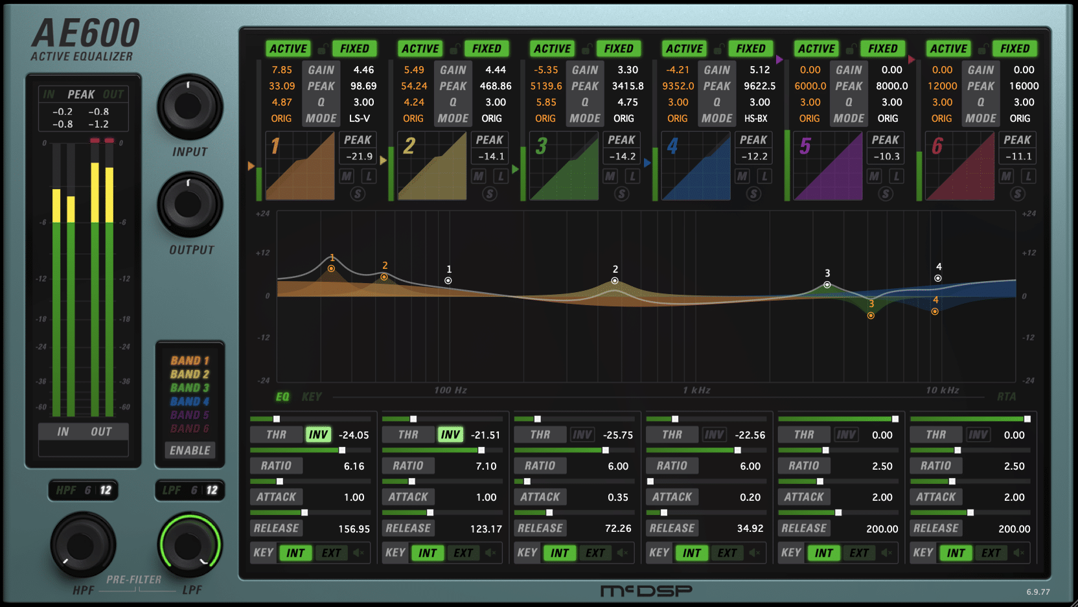Open band 6 white ORIG mode menu
This screenshot has height=607, width=1078.
(1020, 119)
